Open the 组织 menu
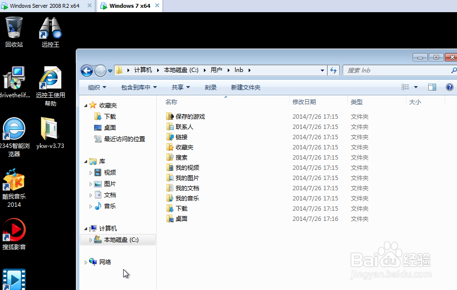The height and width of the screenshot is (290, 457). pyautogui.click(x=97, y=88)
